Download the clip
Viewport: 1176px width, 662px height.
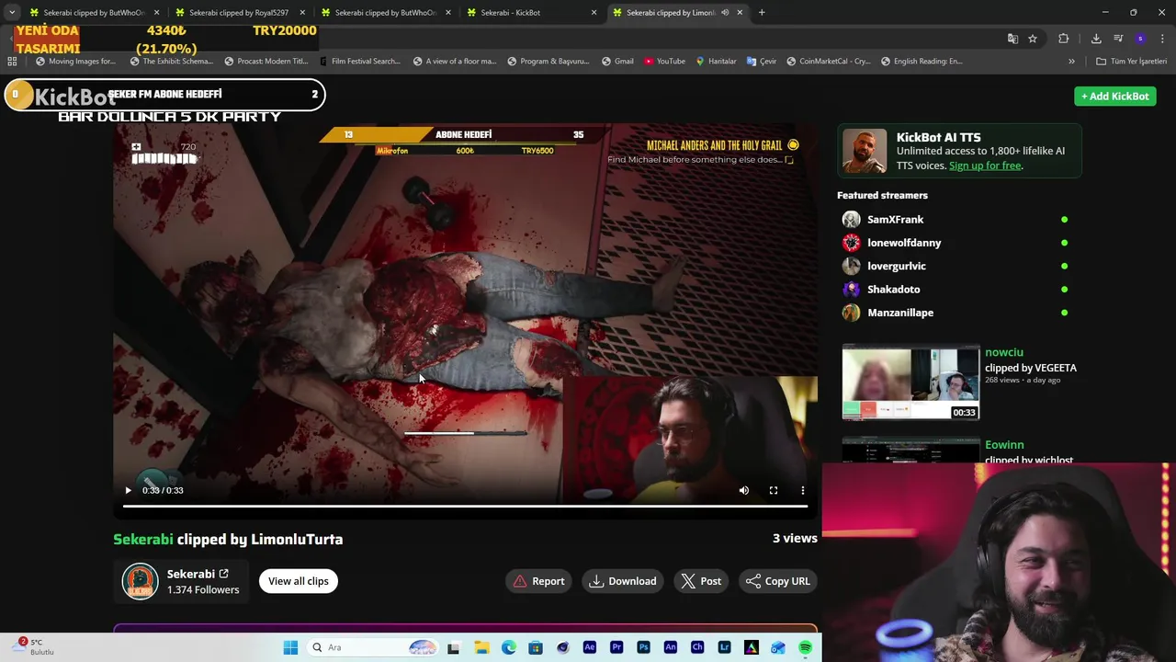click(623, 581)
